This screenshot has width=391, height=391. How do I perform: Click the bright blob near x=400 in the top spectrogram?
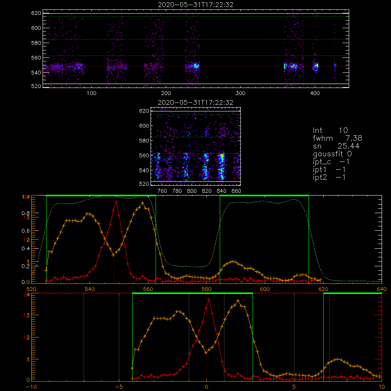click(316, 66)
